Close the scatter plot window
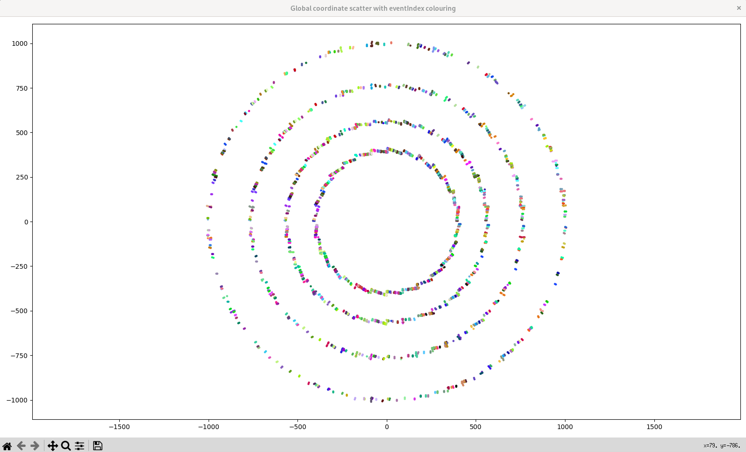746x452 pixels. coord(739,8)
